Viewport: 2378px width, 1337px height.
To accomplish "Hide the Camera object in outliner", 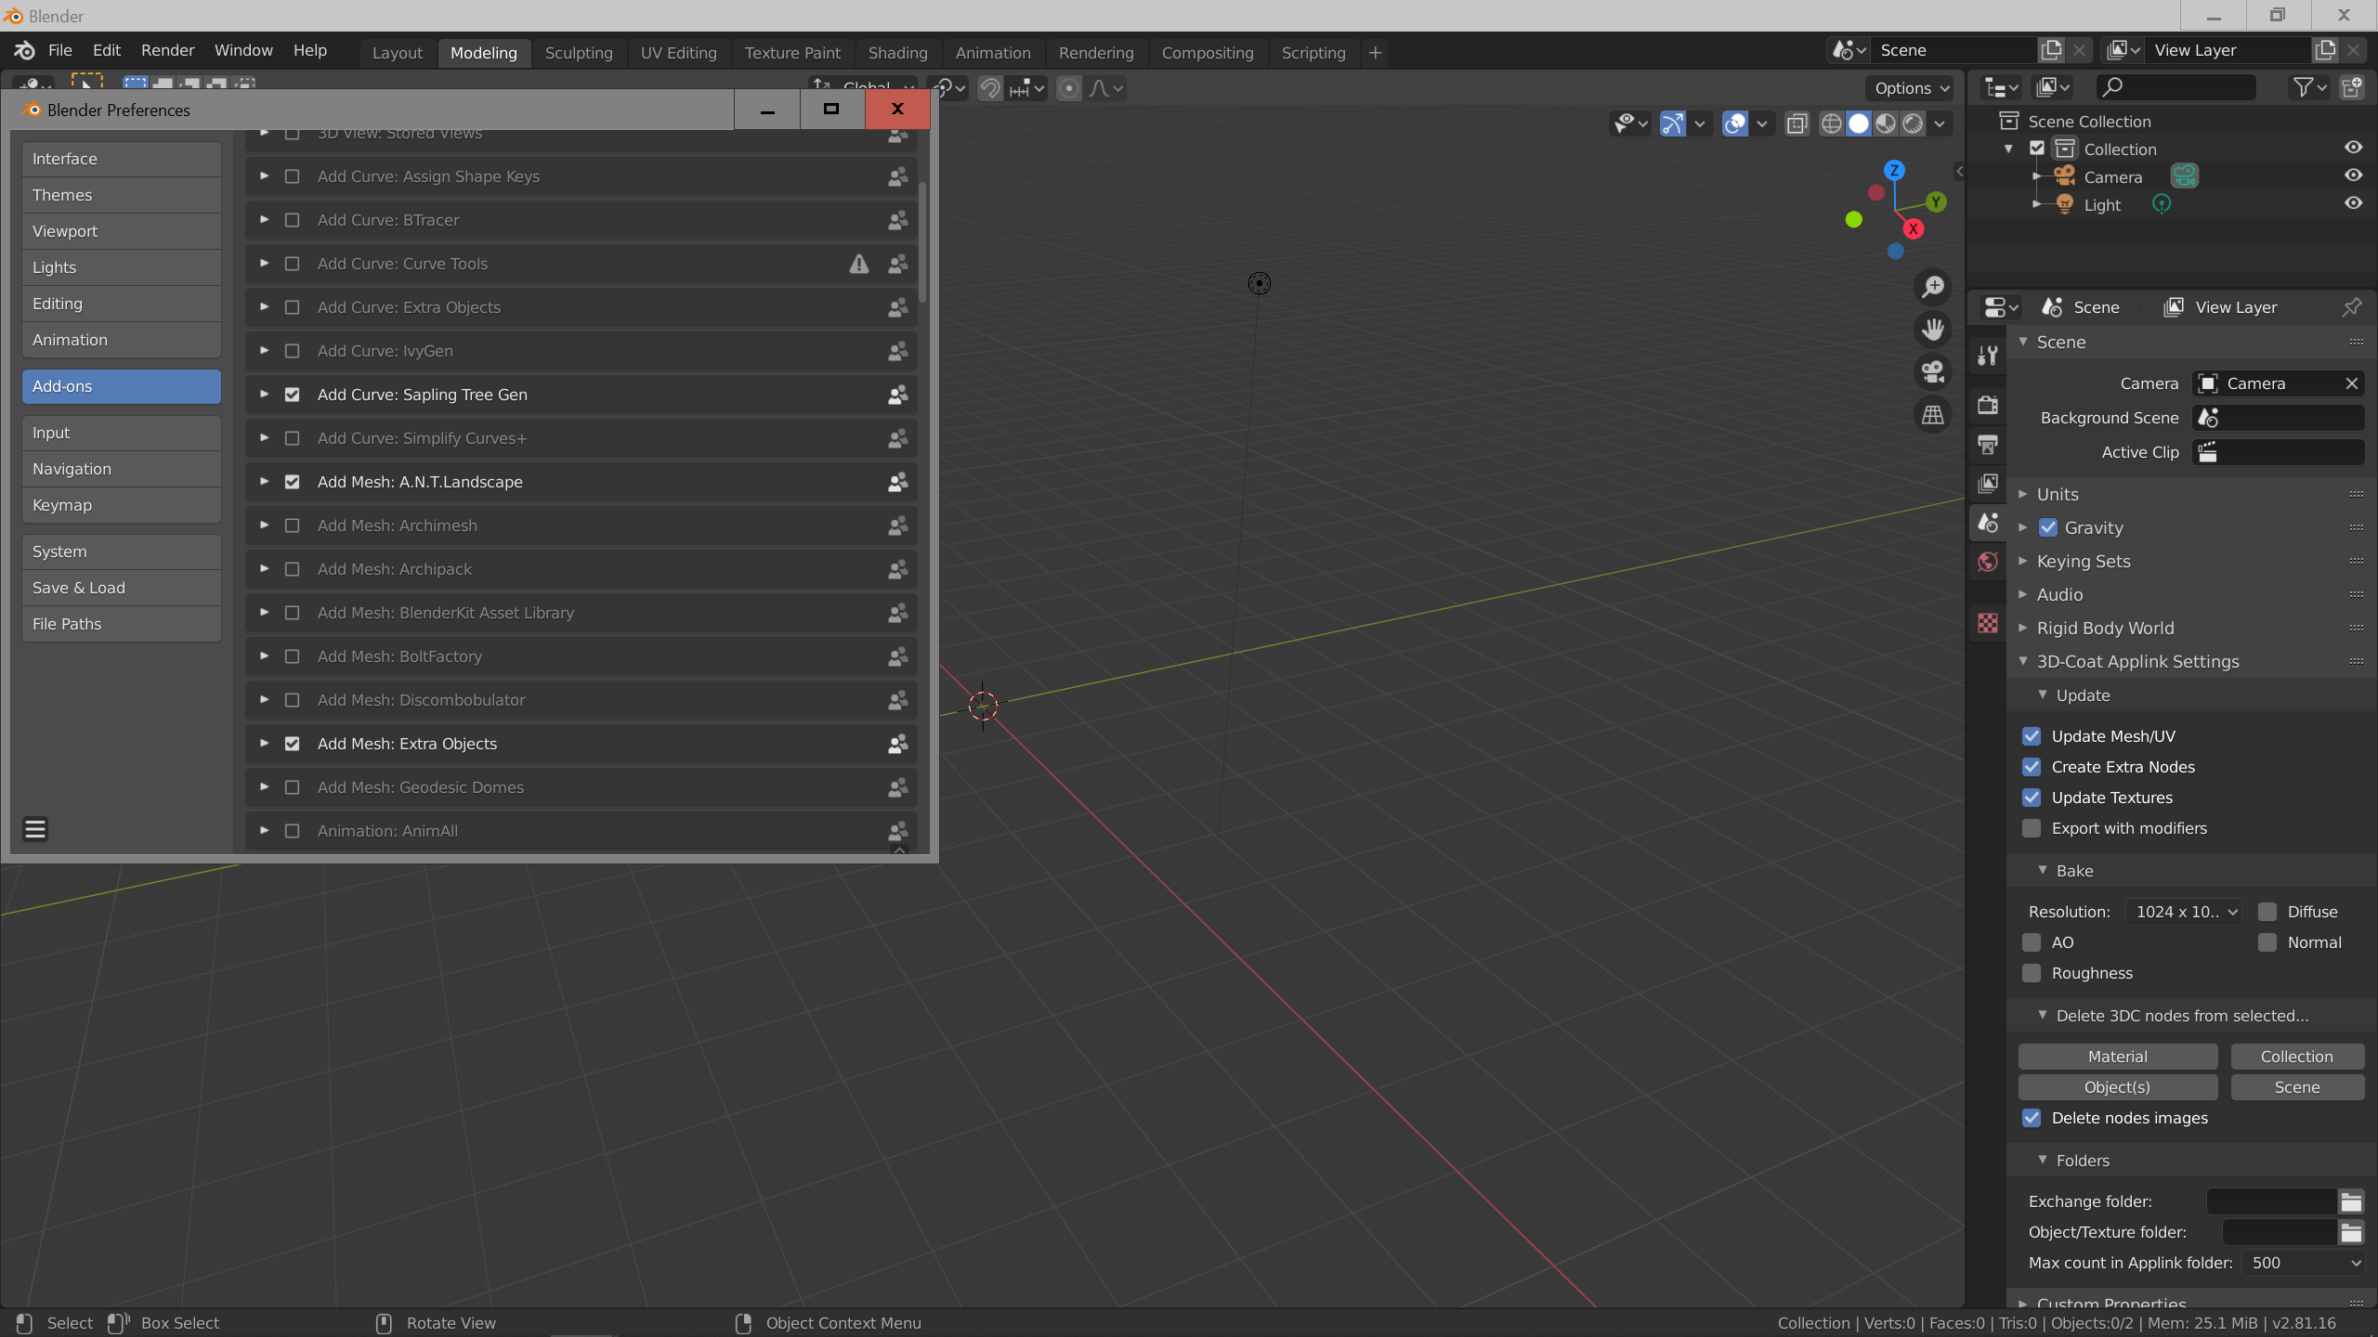I will coord(2353,175).
